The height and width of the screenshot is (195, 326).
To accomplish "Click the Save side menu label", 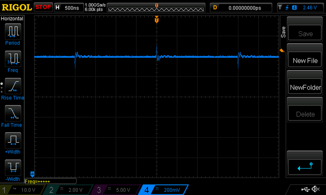I will point(283,32).
